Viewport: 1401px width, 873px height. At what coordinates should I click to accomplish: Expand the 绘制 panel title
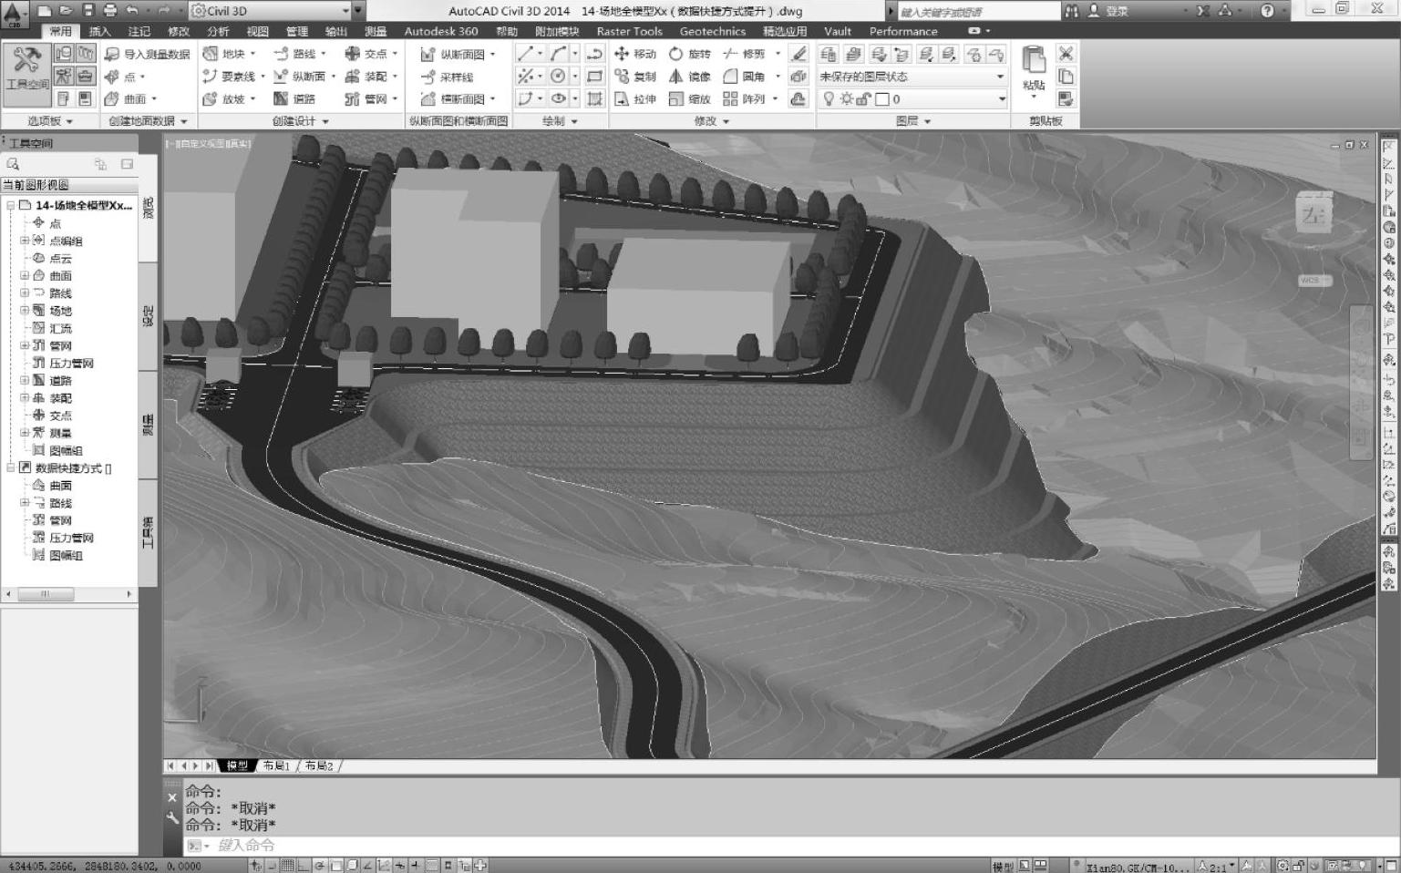[x=560, y=120]
